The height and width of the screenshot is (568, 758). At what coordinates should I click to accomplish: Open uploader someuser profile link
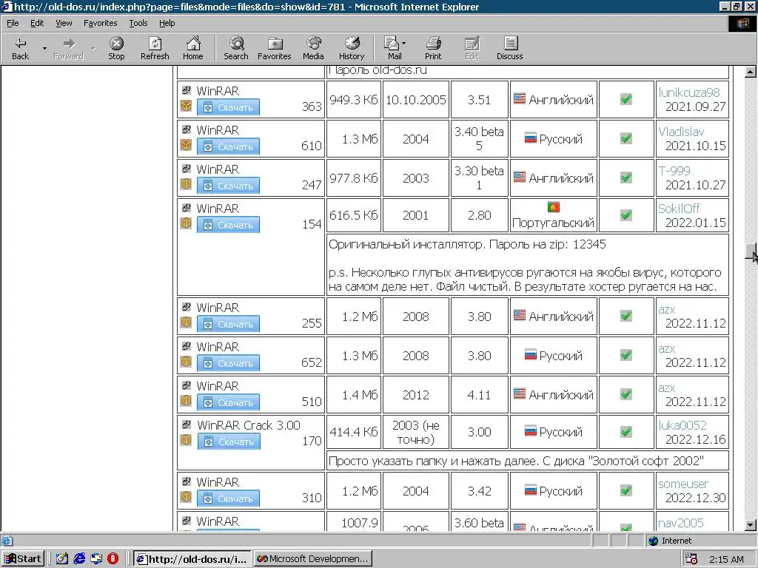[682, 484]
